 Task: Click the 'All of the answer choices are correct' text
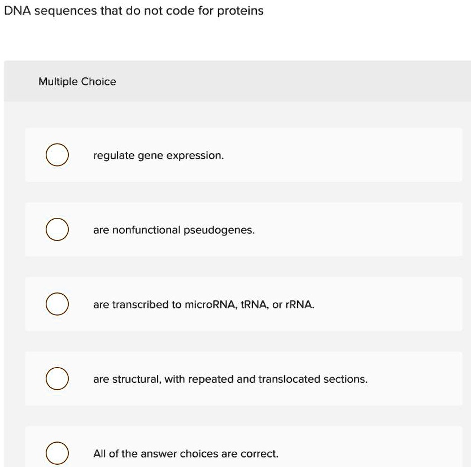[x=185, y=453]
